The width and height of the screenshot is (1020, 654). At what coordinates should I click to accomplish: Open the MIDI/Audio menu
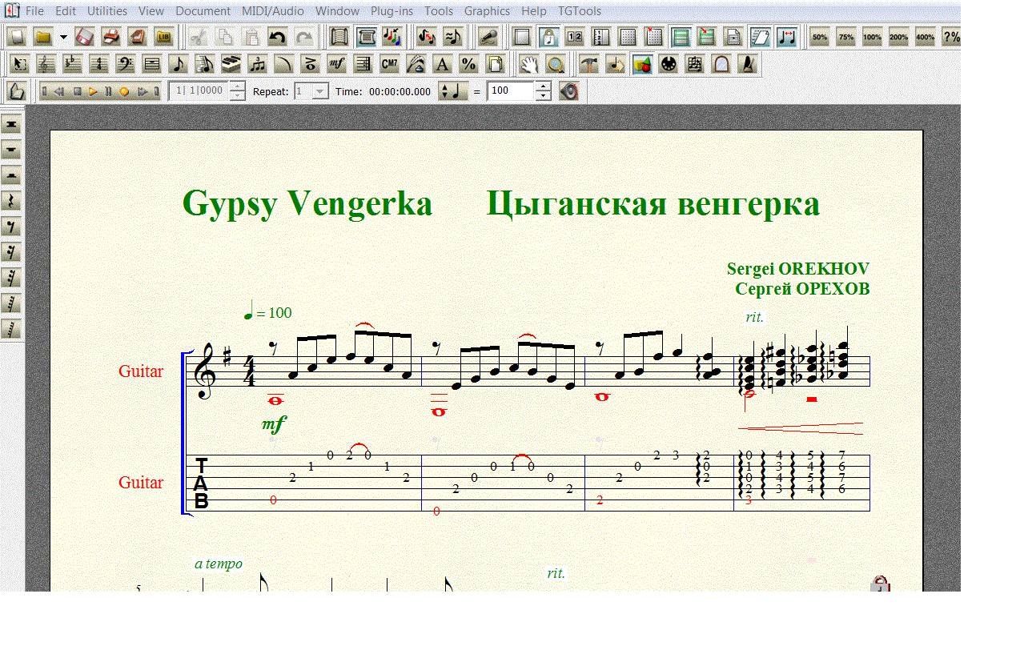[273, 11]
